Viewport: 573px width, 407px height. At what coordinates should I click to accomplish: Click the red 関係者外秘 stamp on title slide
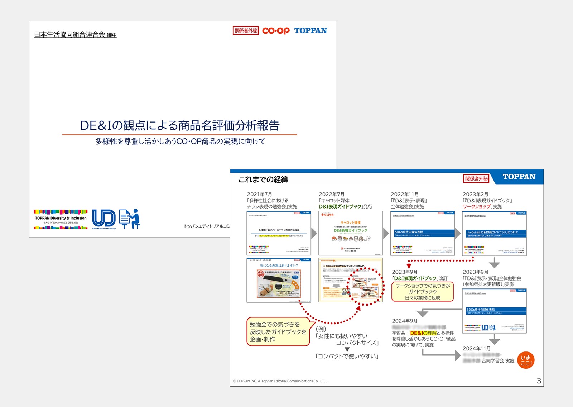coord(246,31)
